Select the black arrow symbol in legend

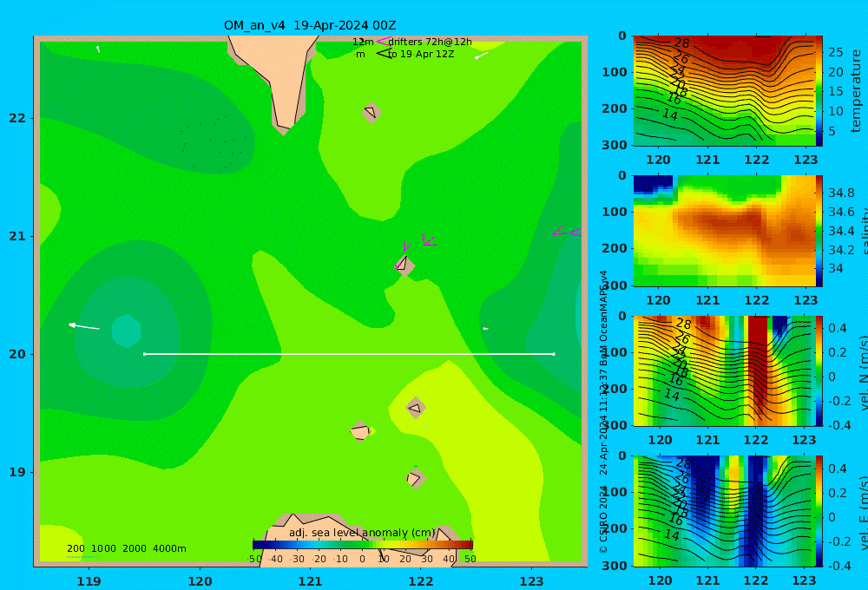384,54
